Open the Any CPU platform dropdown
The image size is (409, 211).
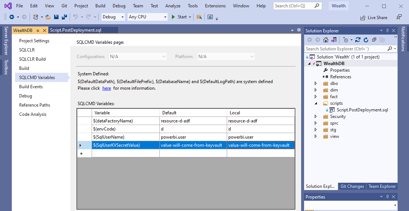pyautogui.click(x=147, y=17)
